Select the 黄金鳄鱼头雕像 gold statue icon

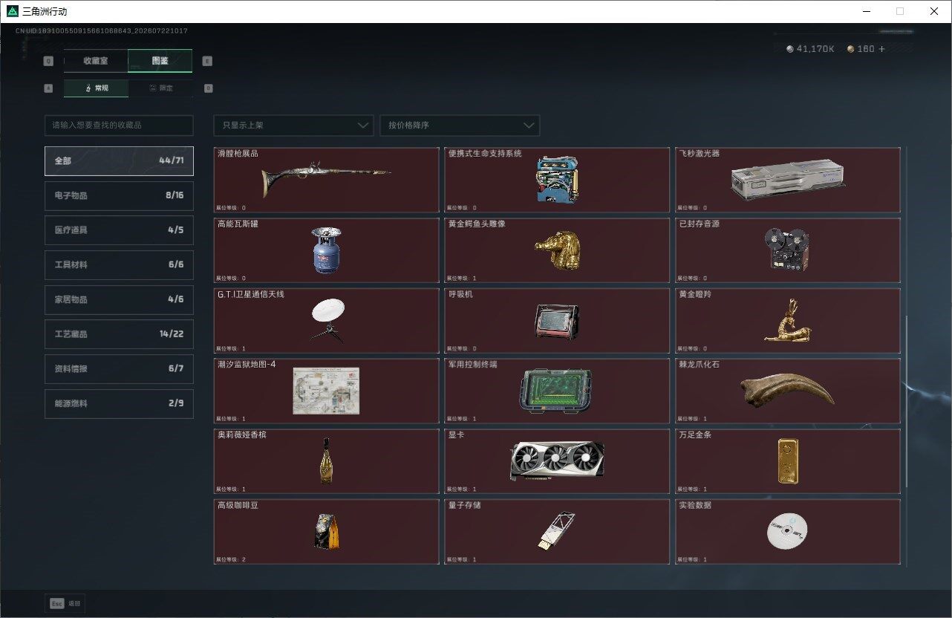(x=557, y=250)
